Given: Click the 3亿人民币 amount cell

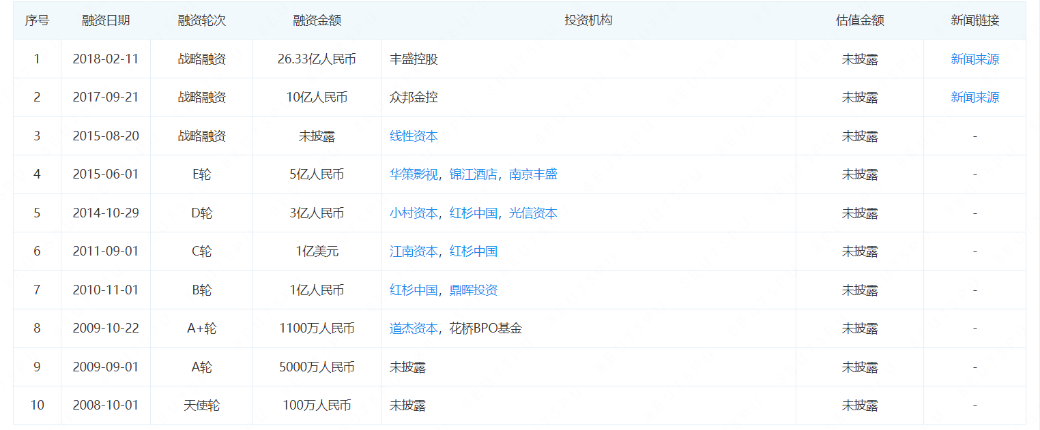Looking at the screenshot, I should [317, 213].
